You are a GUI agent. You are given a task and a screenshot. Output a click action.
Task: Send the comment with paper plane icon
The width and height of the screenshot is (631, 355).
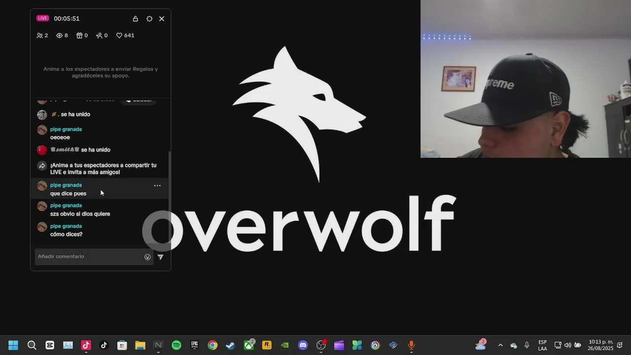160,257
